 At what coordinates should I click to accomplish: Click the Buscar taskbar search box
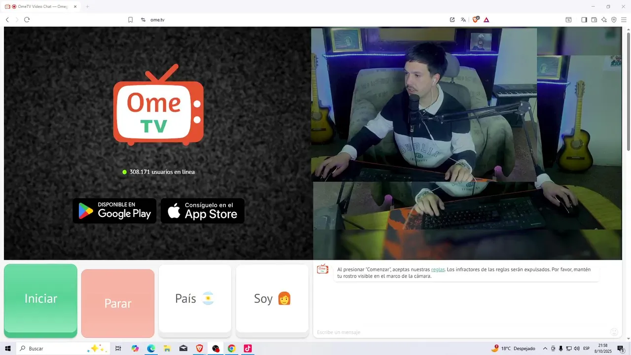click(63, 349)
